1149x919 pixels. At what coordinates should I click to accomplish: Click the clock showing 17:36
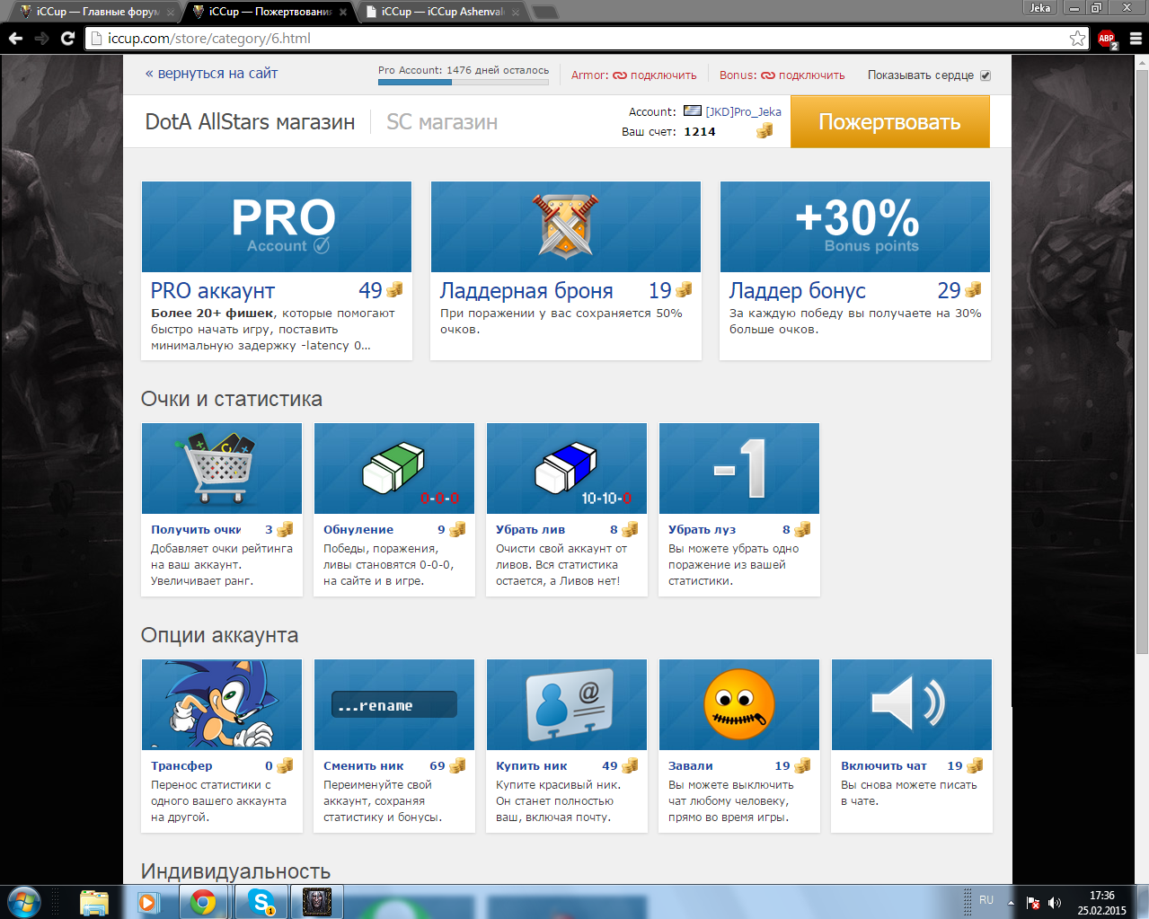tap(1102, 896)
